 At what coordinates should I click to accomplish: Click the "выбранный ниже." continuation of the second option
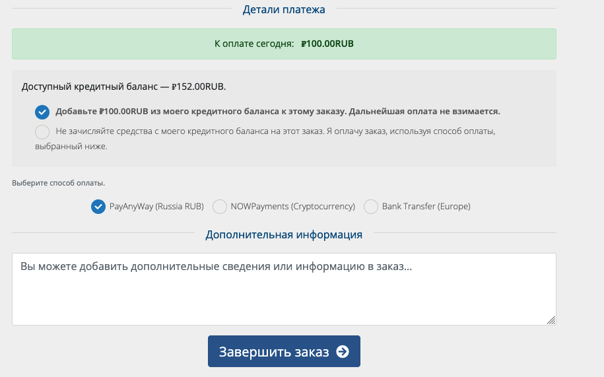pyautogui.click(x=71, y=147)
